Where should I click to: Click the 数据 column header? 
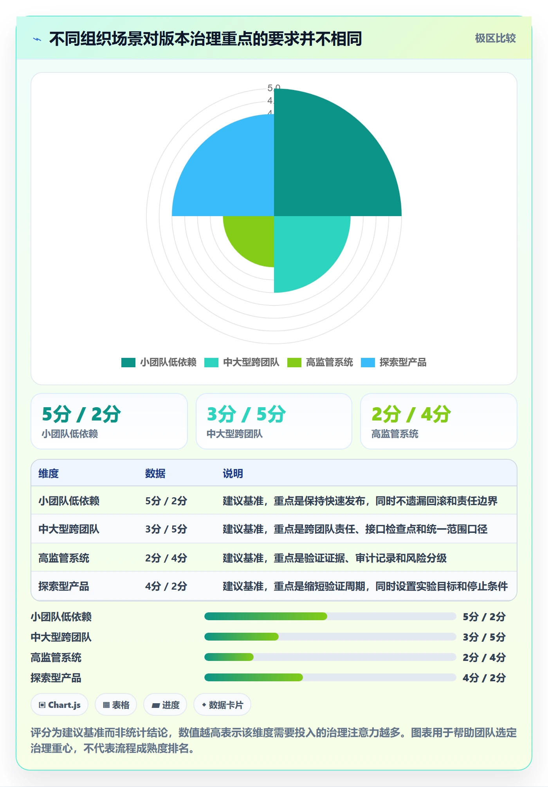155,473
